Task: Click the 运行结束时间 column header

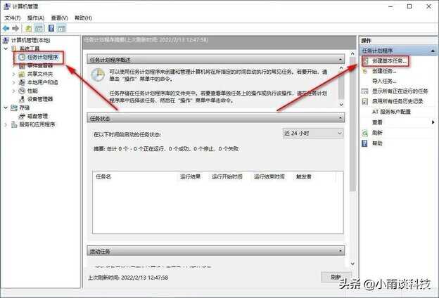Action: 269,177
